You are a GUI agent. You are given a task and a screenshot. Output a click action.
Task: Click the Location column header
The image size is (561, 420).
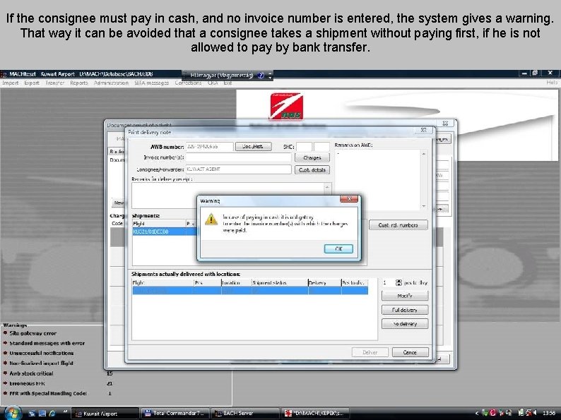[x=237, y=283]
